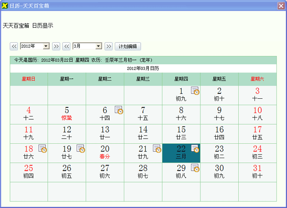
Task: Select March 16 (廿四) cell
Action: pyautogui.click(x=219, y=134)
